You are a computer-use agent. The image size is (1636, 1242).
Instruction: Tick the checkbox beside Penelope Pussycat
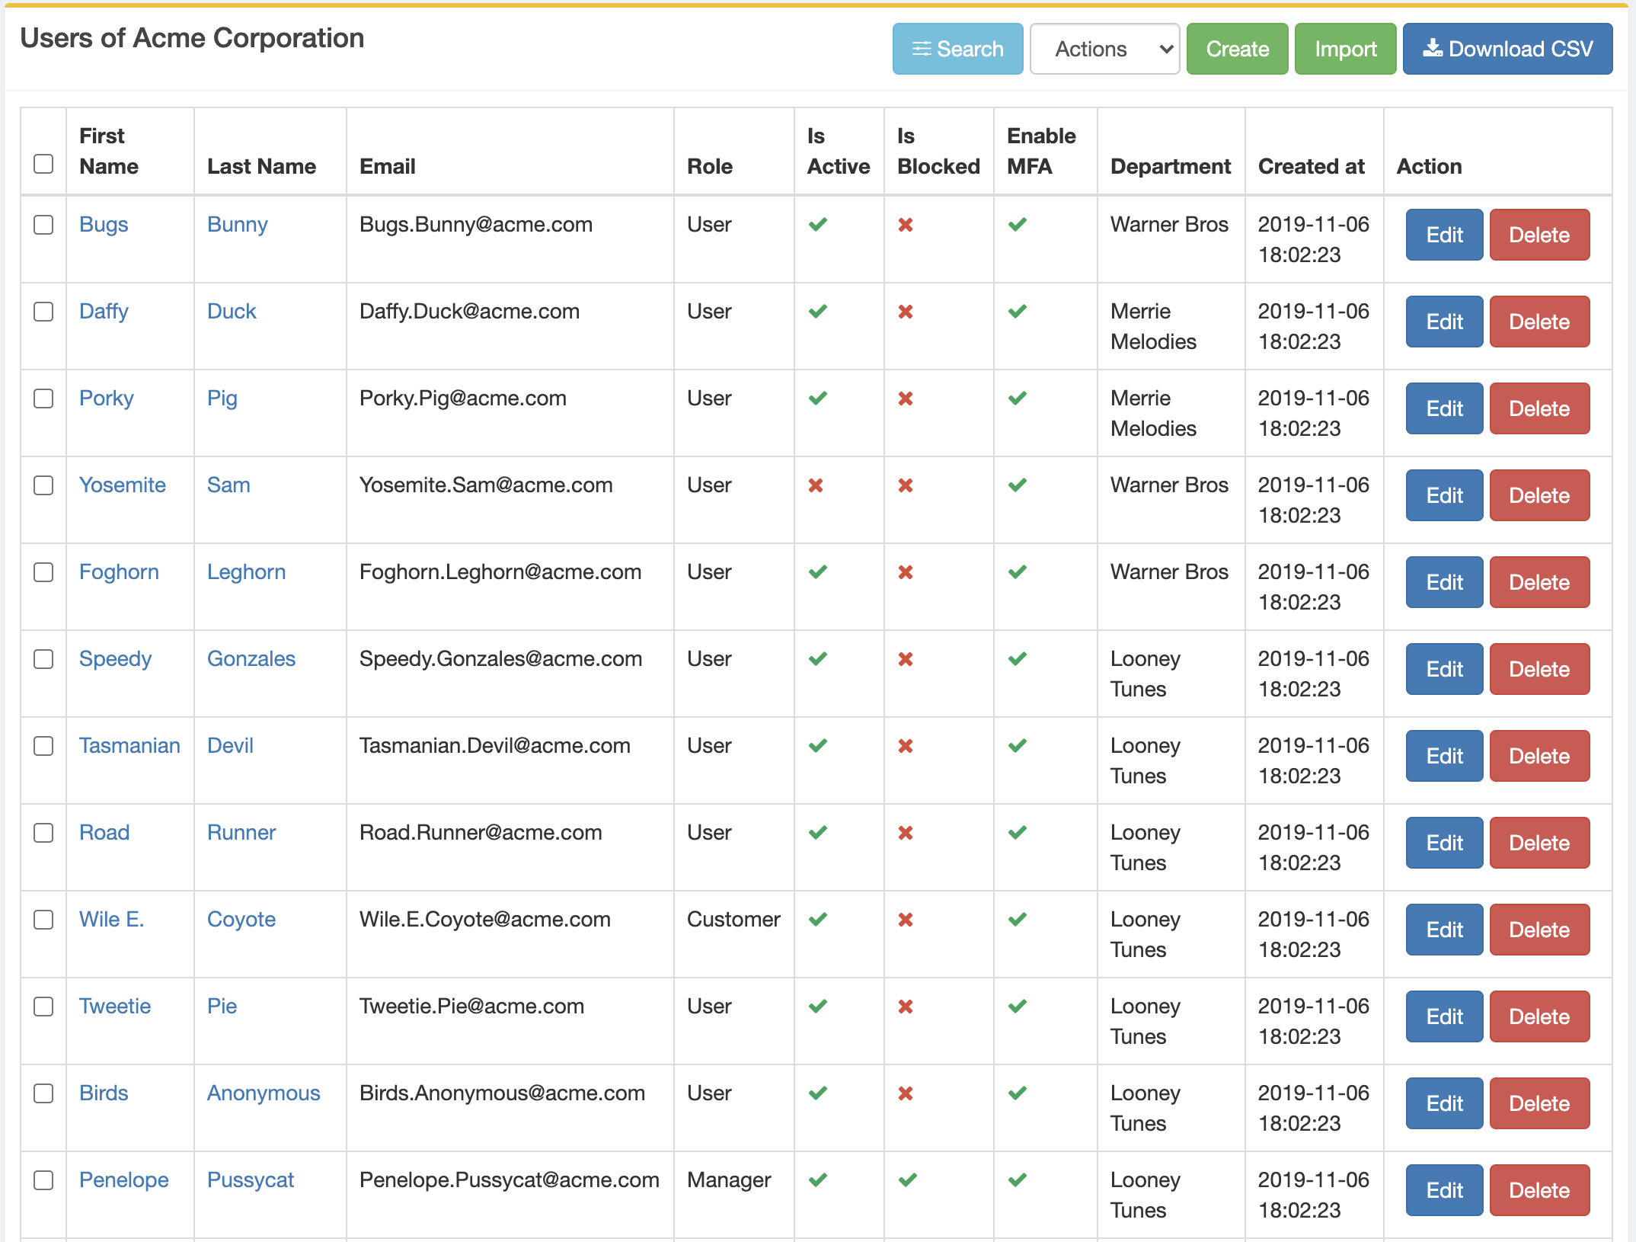43,1180
